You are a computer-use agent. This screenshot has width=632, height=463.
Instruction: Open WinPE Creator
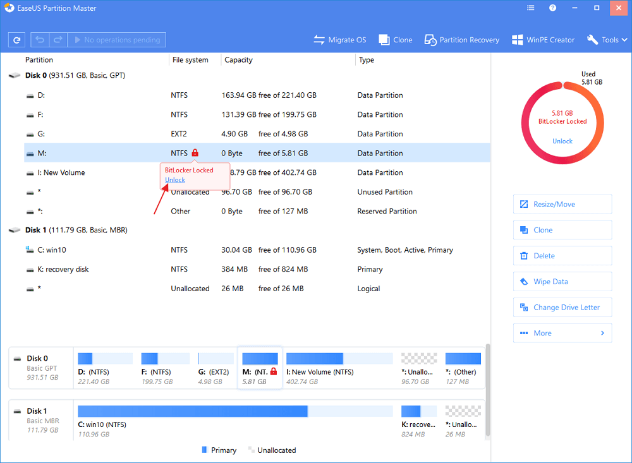pyautogui.click(x=543, y=40)
